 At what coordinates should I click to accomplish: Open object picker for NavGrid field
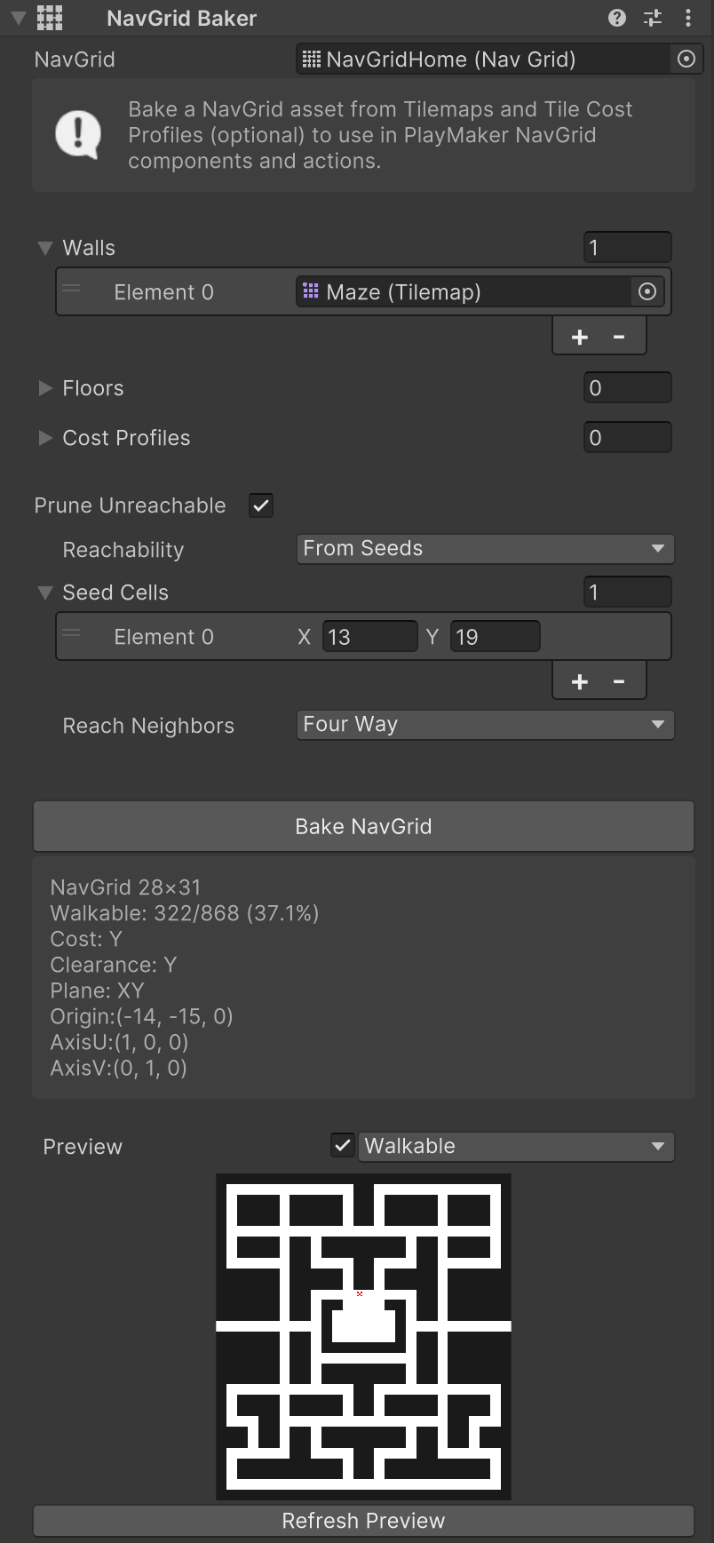(686, 60)
